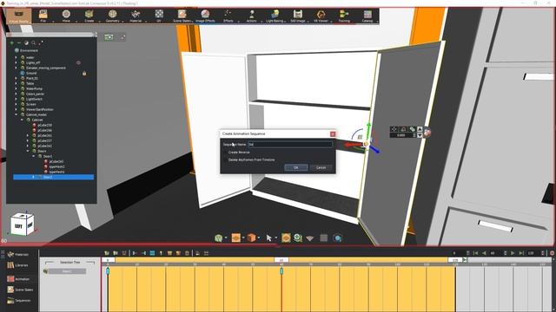556x312 pixels.
Task: Click the VR Viewer toolbar icon
Action: coord(321,16)
